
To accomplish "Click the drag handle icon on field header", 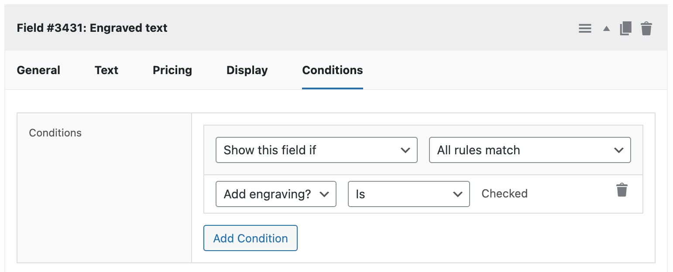I will click(x=585, y=28).
